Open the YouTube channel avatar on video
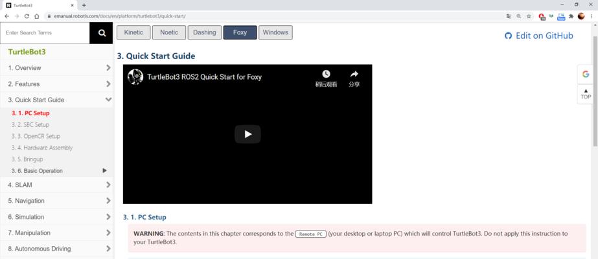This screenshot has height=259, width=598. (135, 76)
